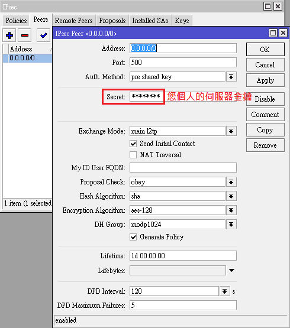Screen dimensions: 290x328
Task: Open the DPD Interval dropdown arrow
Action: coord(225,291)
